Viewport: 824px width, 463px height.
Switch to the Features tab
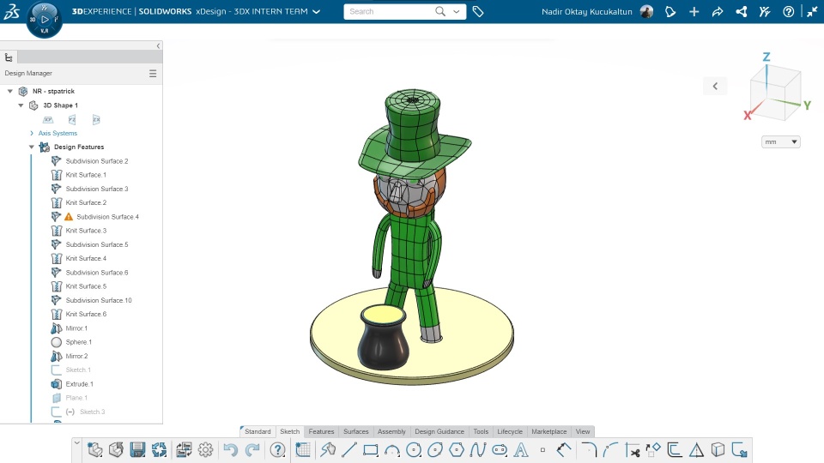click(321, 431)
